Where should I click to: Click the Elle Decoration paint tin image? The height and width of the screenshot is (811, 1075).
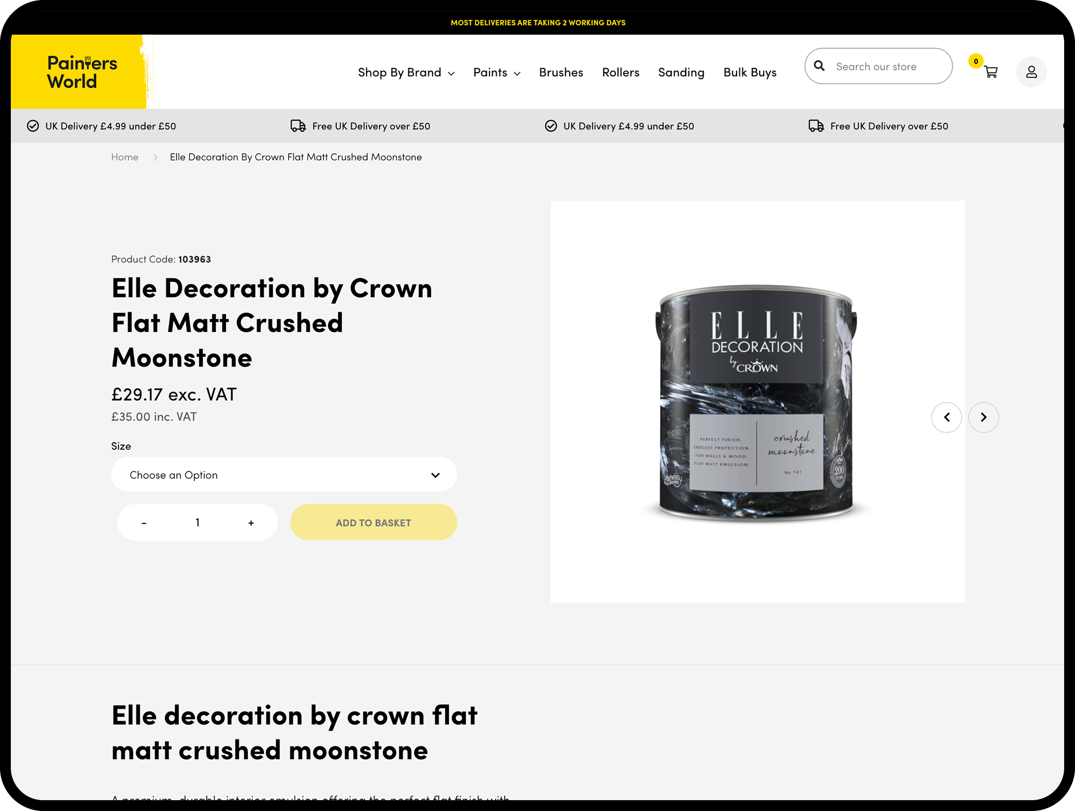(756, 402)
